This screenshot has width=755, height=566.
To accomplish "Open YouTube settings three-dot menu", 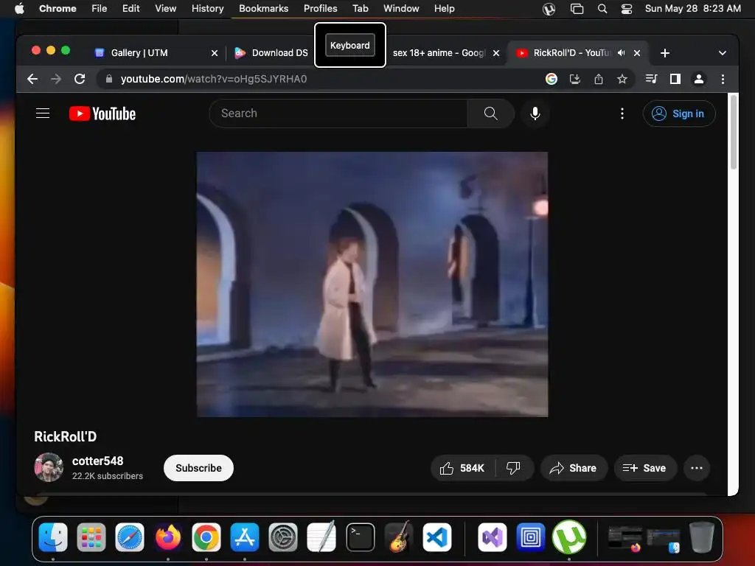I will (622, 113).
